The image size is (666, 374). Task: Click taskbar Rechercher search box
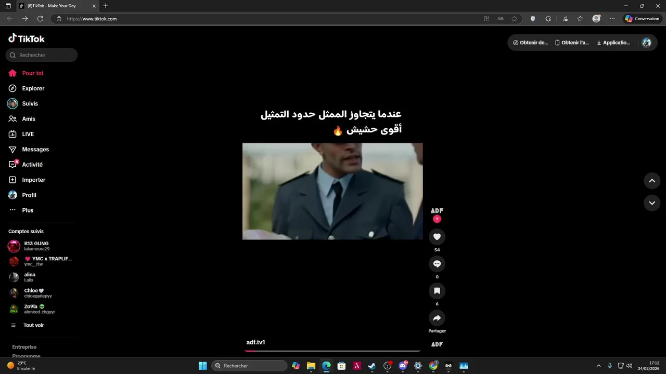250,366
